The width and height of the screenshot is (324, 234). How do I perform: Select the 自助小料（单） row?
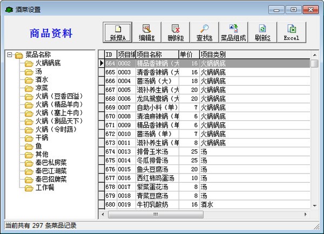pyautogui.click(x=207, y=107)
